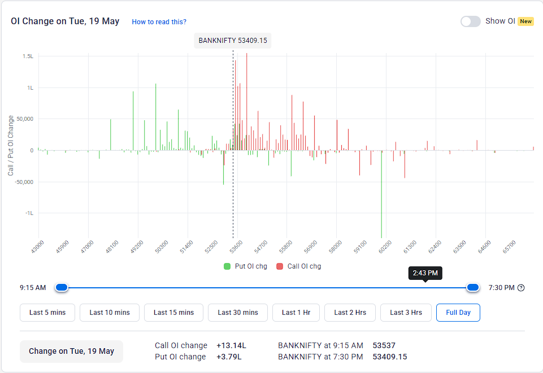Screen dimensions: 543x373
Task: Click the tallest red call bar above 1.5L
Action: [x=246, y=102]
